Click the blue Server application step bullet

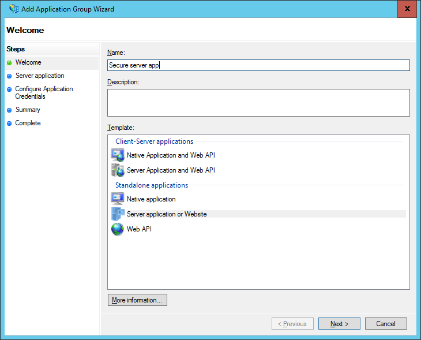pos(9,76)
